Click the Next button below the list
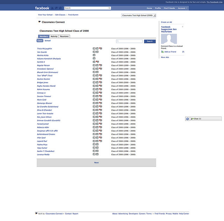 [96, 163]
